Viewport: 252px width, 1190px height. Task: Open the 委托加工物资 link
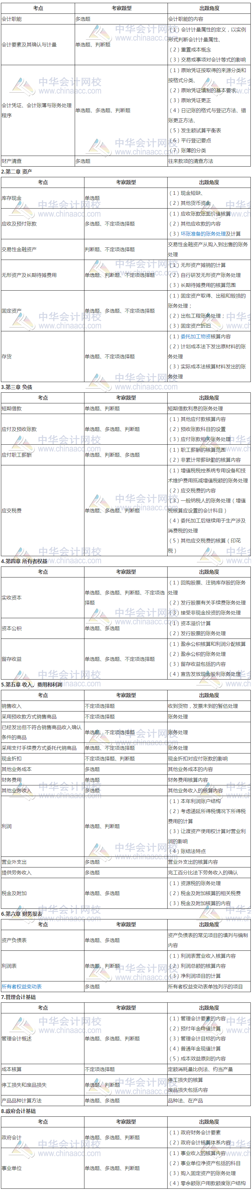coord(196,336)
